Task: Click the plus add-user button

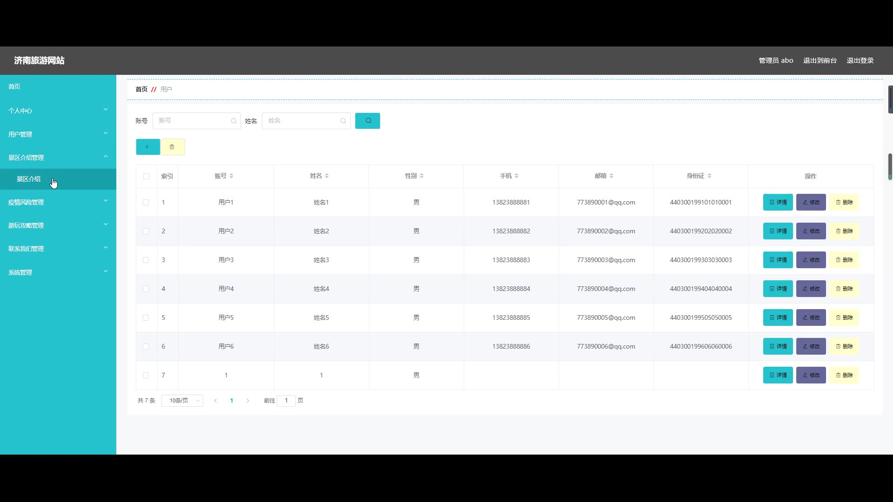Action: tap(147, 147)
